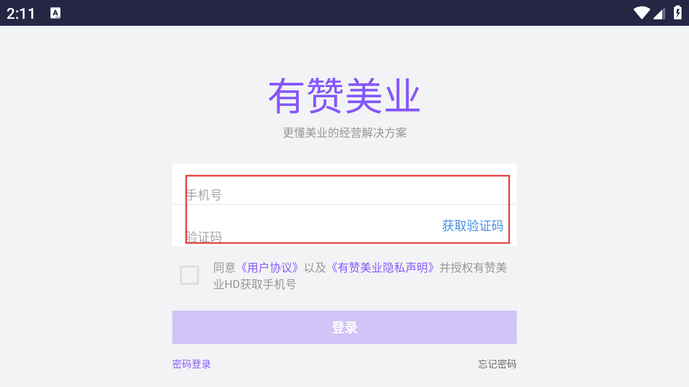Switch to 密码登录 password login
Viewport: 689px width, 387px height.
(192, 364)
